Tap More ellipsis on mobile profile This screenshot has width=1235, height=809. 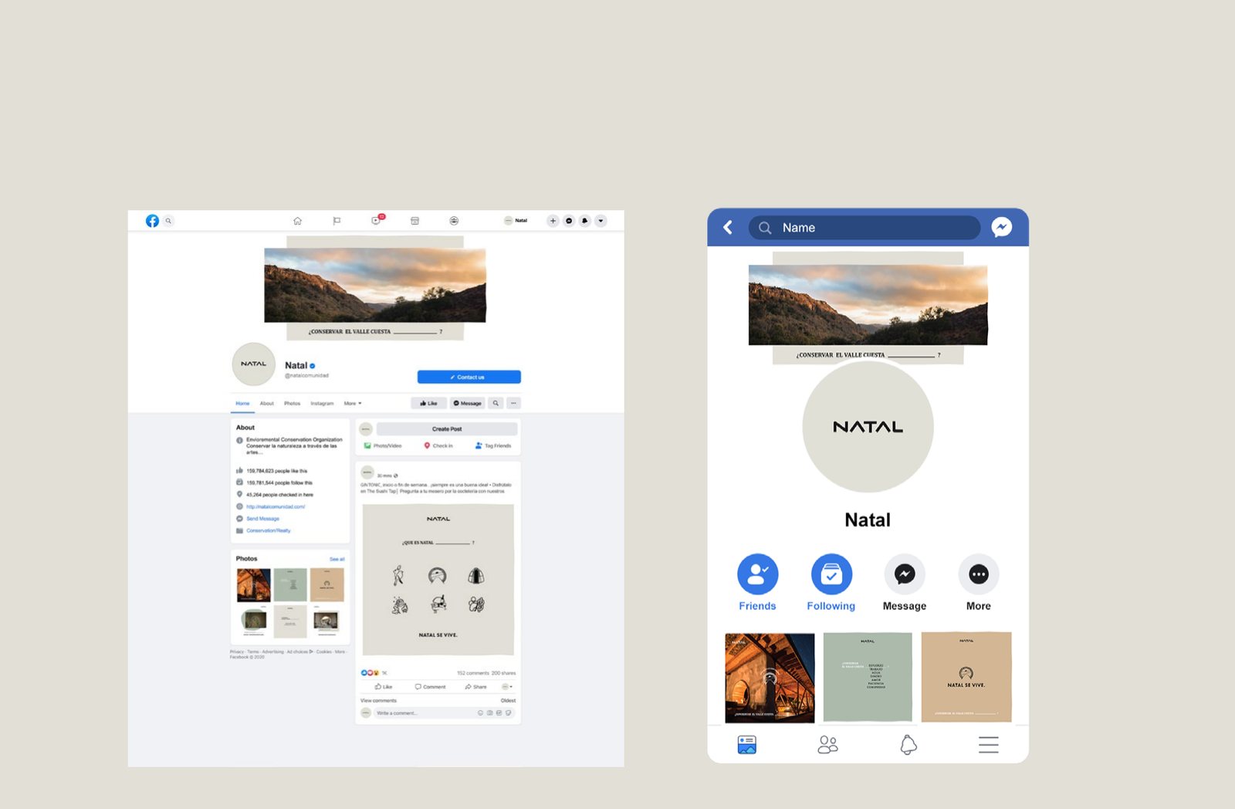pyautogui.click(x=979, y=583)
